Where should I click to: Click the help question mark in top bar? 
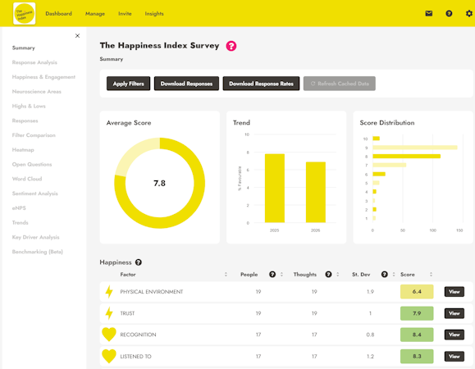(449, 14)
